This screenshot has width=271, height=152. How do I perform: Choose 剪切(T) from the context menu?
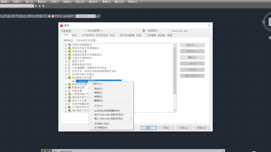tap(111, 89)
